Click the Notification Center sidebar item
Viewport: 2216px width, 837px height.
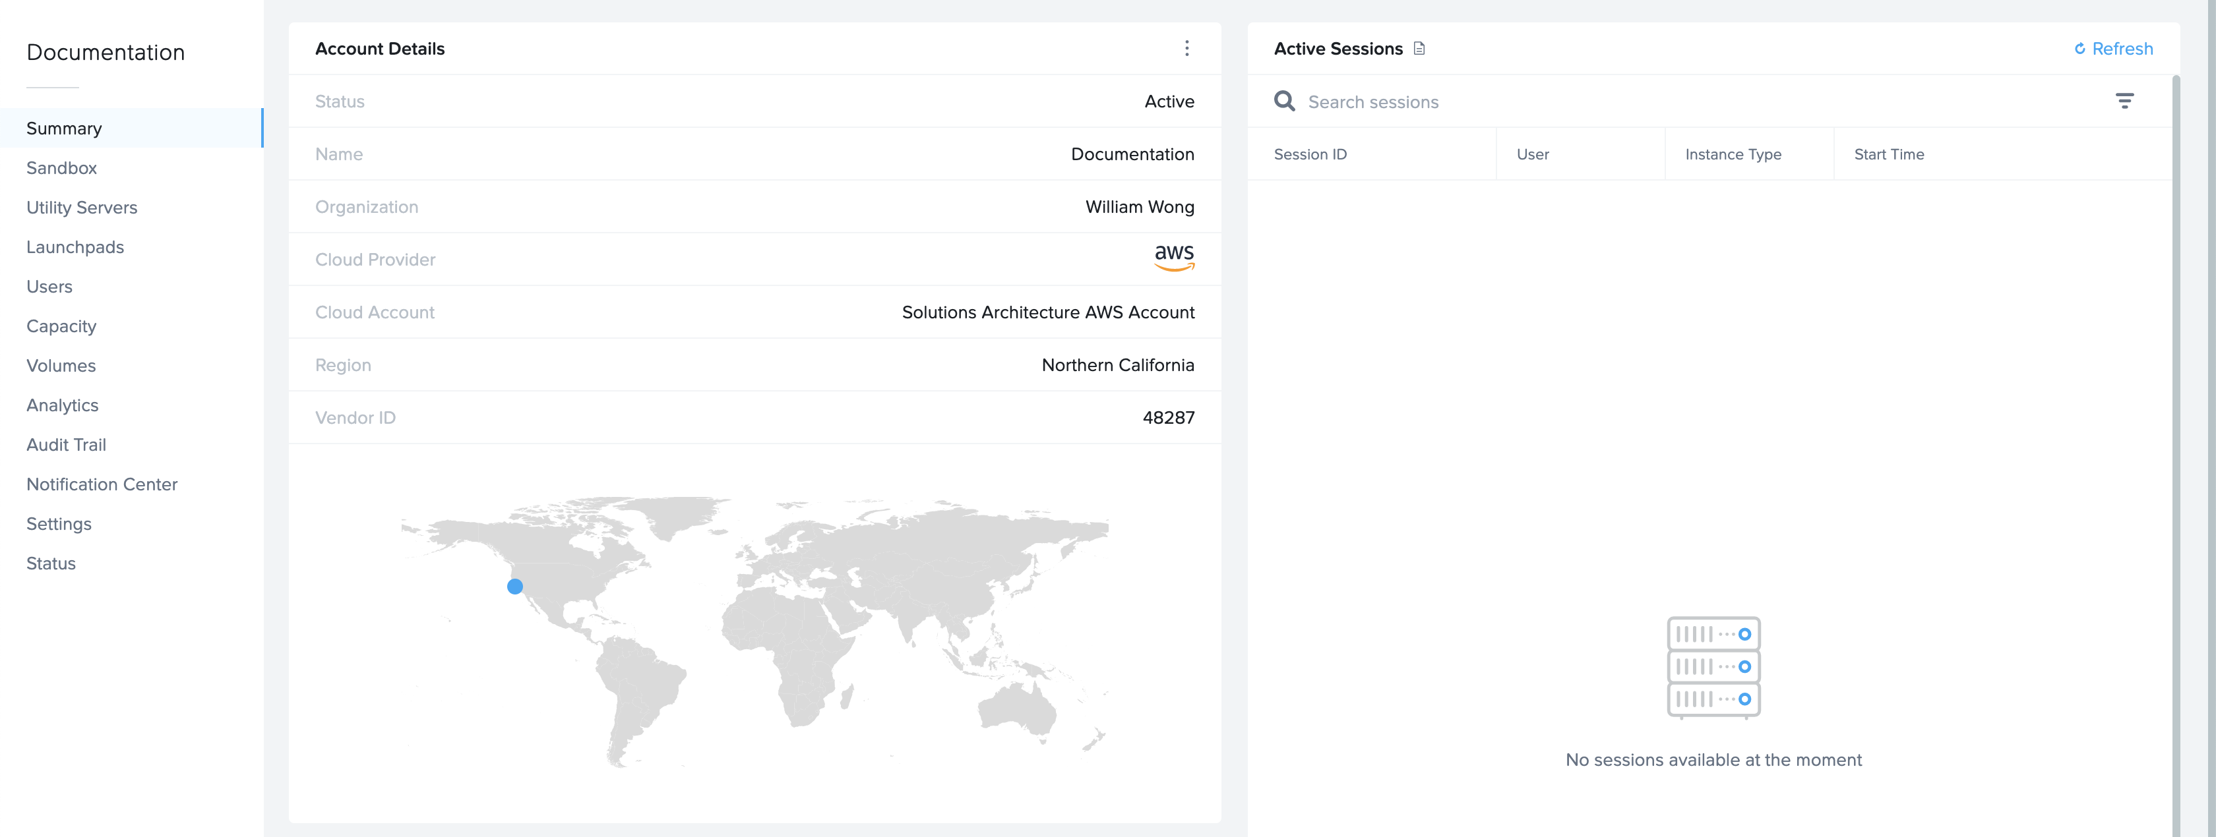point(102,482)
